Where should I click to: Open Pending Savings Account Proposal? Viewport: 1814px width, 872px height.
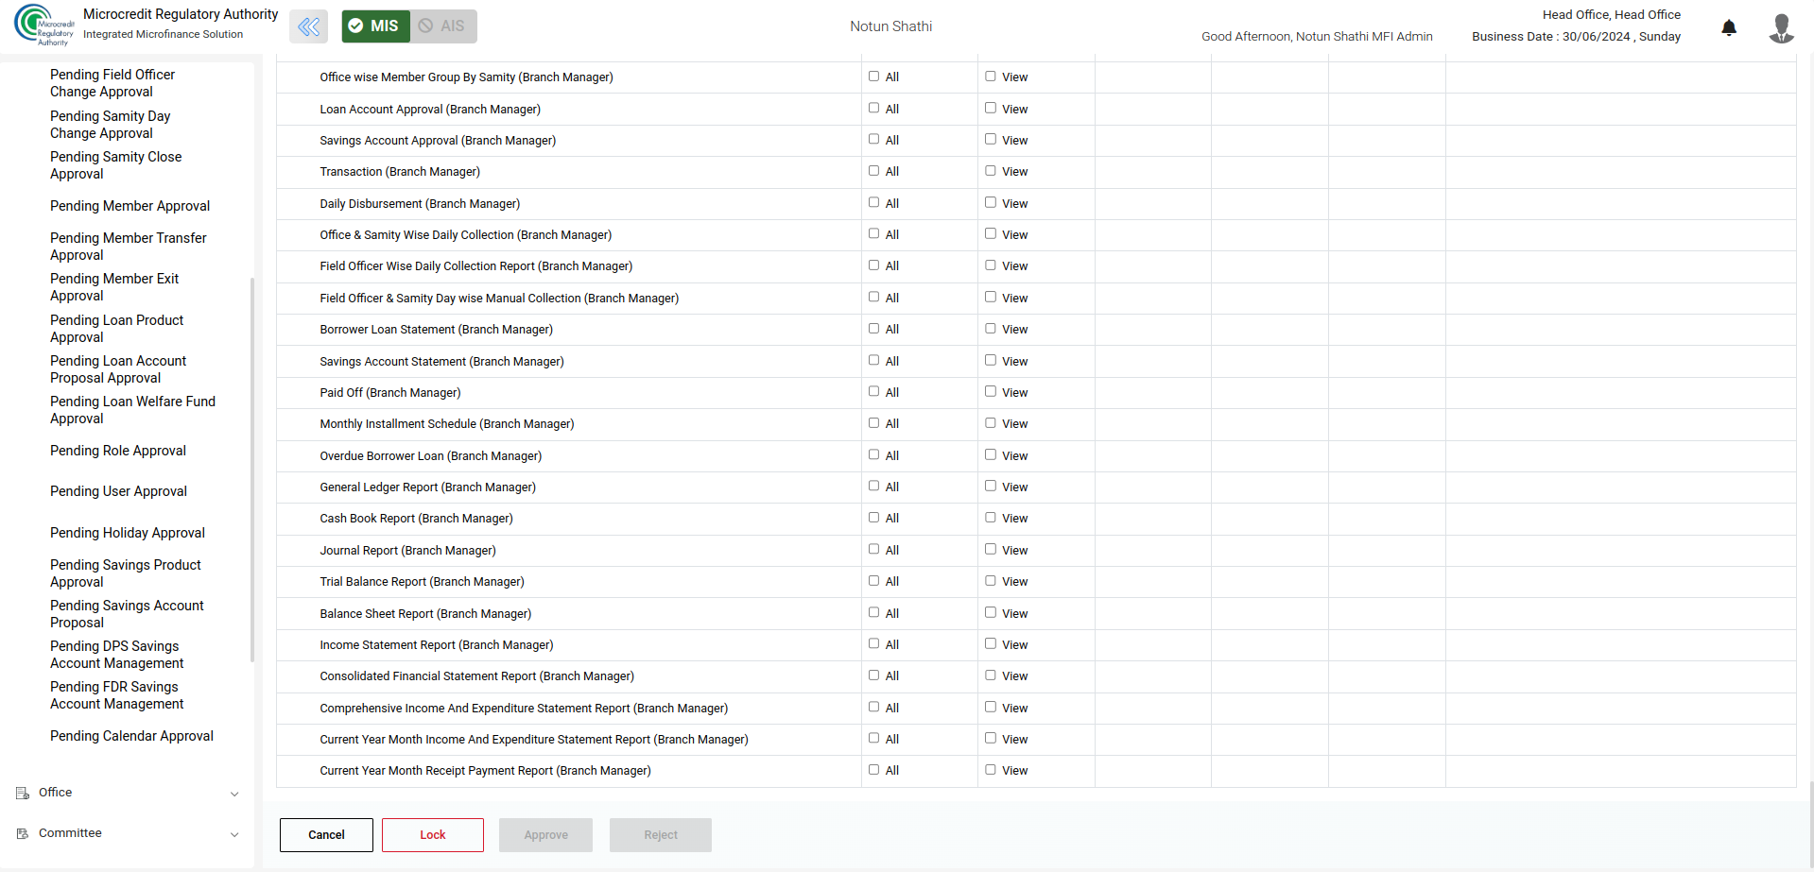(x=128, y=614)
